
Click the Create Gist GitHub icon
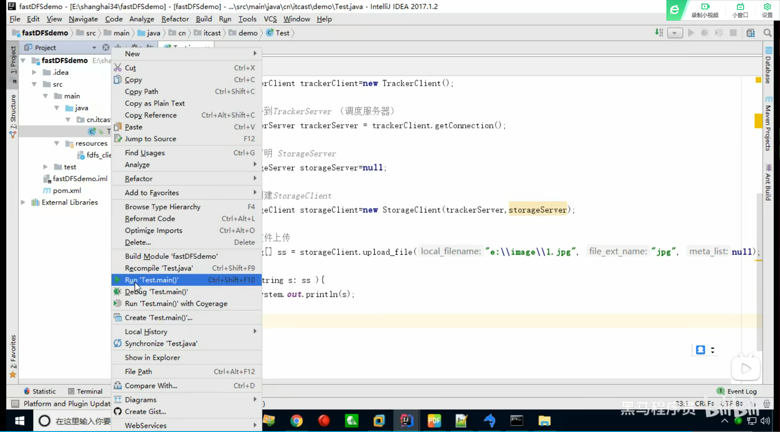coord(118,411)
